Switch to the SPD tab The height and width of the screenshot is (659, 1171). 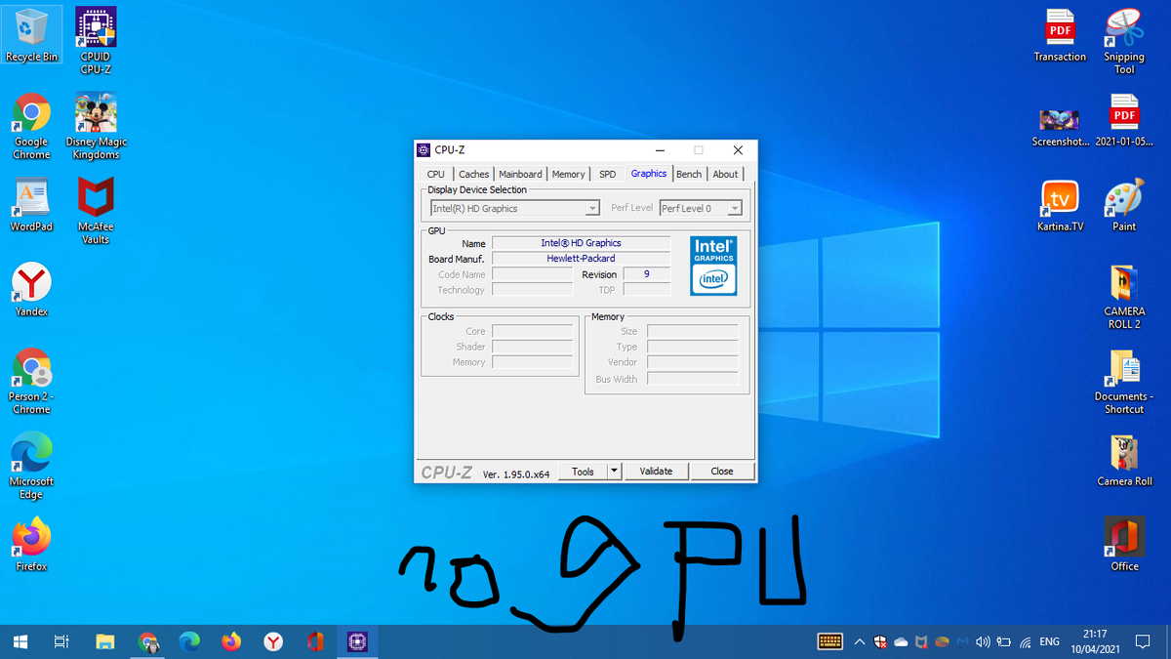tap(607, 174)
